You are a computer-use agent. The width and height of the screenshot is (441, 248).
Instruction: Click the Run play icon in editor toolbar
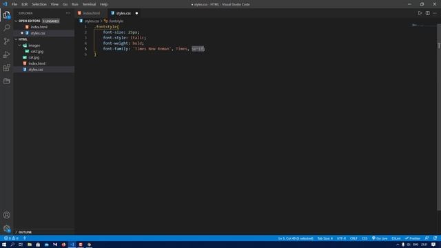420,13
